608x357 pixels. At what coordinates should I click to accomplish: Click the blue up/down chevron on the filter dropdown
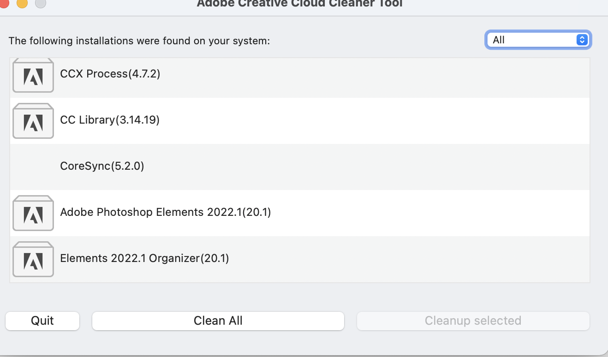tap(581, 40)
